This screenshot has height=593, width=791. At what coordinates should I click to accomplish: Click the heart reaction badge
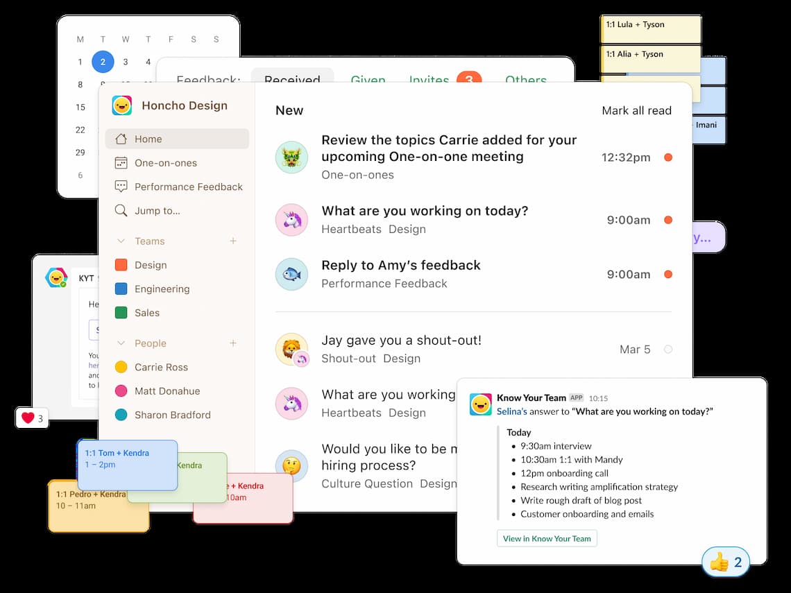32,418
